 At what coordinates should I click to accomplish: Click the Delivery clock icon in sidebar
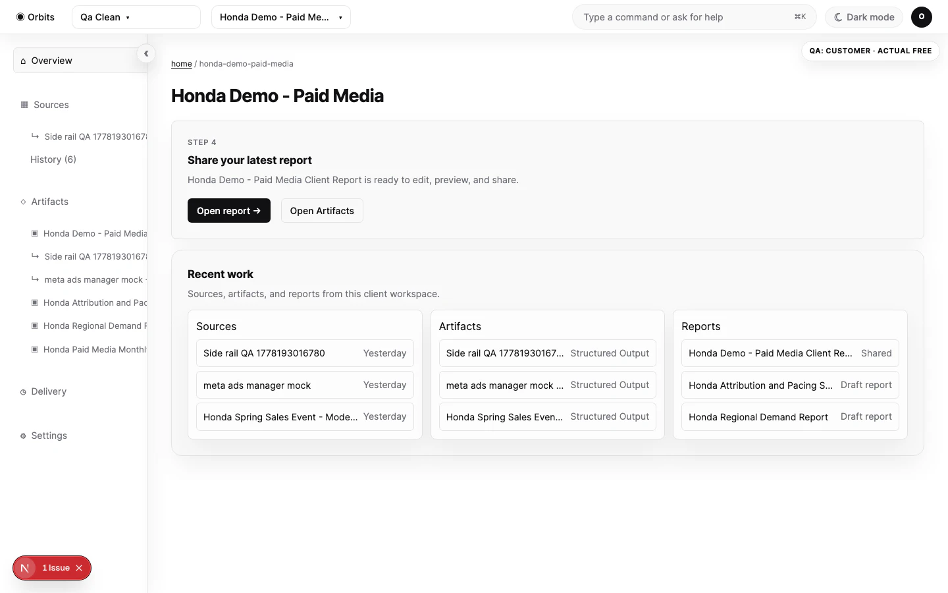click(23, 392)
